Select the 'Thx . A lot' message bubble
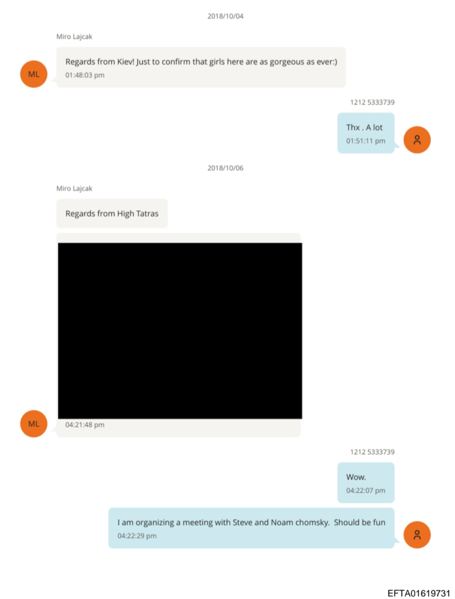455x599 pixels. click(x=366, y=133)
